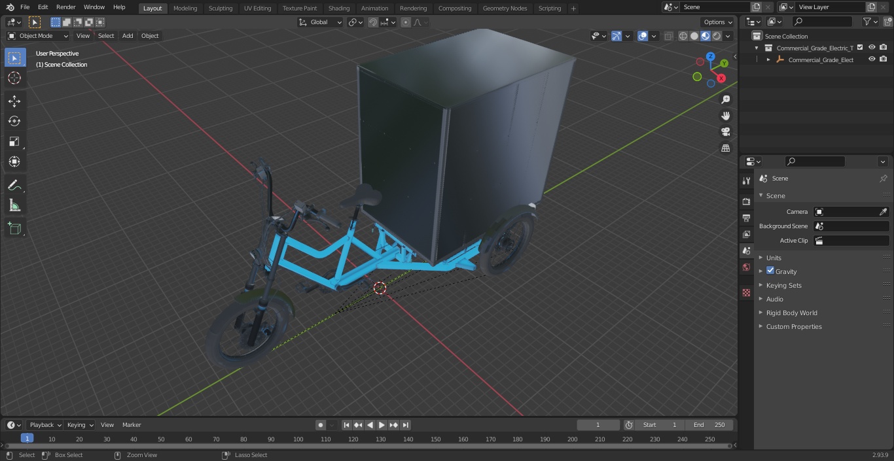Click the pan hand viewport icon
Image resolution: width=894 pixels, height=461 pixels.
pos(725,116)
